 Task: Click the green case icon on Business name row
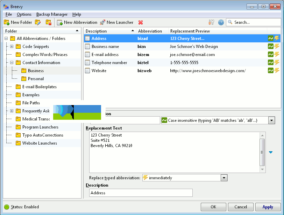coord(271,47)
